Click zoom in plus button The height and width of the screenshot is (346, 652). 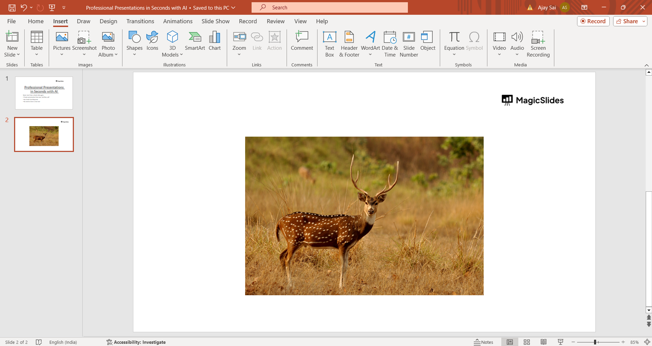tap(623, 342)
